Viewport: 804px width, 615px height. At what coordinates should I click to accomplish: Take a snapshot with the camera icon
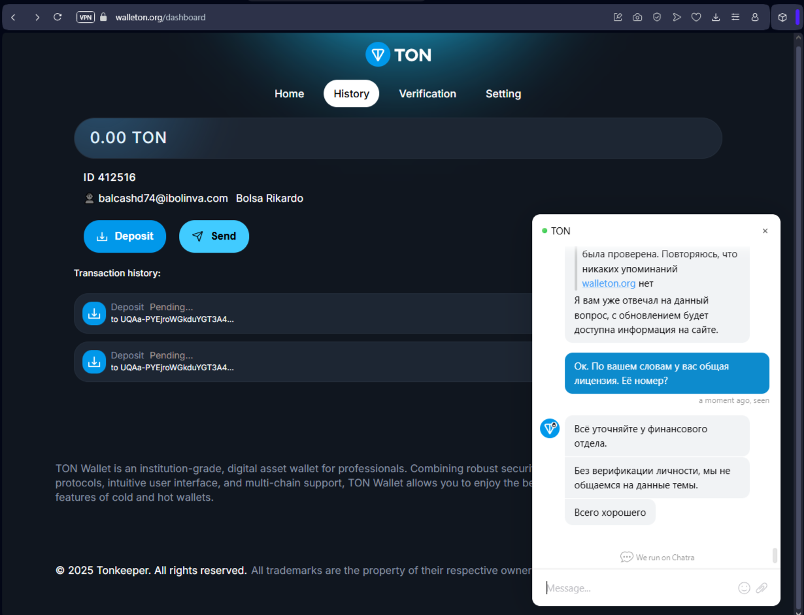637,18
